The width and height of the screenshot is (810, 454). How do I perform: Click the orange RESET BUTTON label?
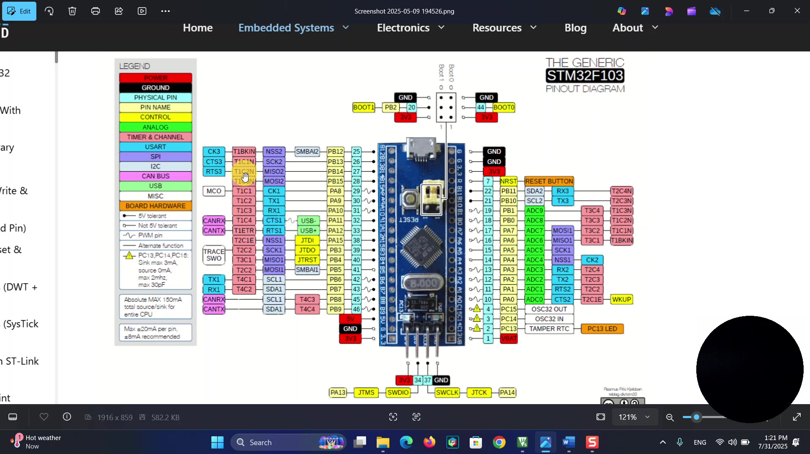(549, 181)
